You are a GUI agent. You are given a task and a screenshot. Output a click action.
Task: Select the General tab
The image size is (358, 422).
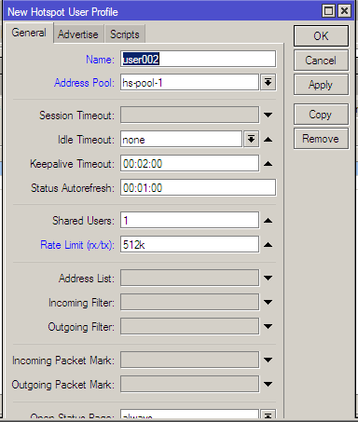tap(29, 33)
